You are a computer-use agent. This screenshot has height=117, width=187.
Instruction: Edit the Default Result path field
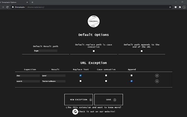coord(46,51)
